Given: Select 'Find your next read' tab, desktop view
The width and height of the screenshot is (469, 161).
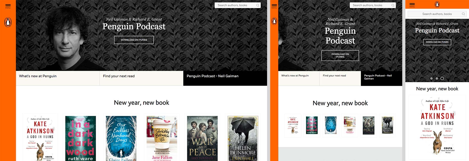Looking at the screenshot, I should [142, 78].
